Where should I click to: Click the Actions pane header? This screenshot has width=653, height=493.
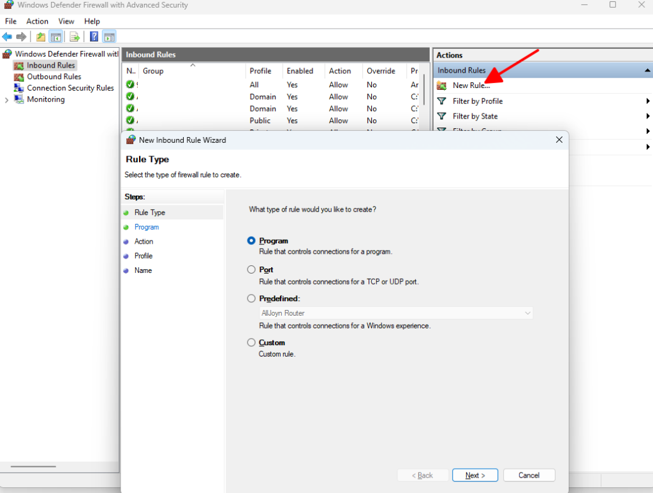tap(543, 55)
